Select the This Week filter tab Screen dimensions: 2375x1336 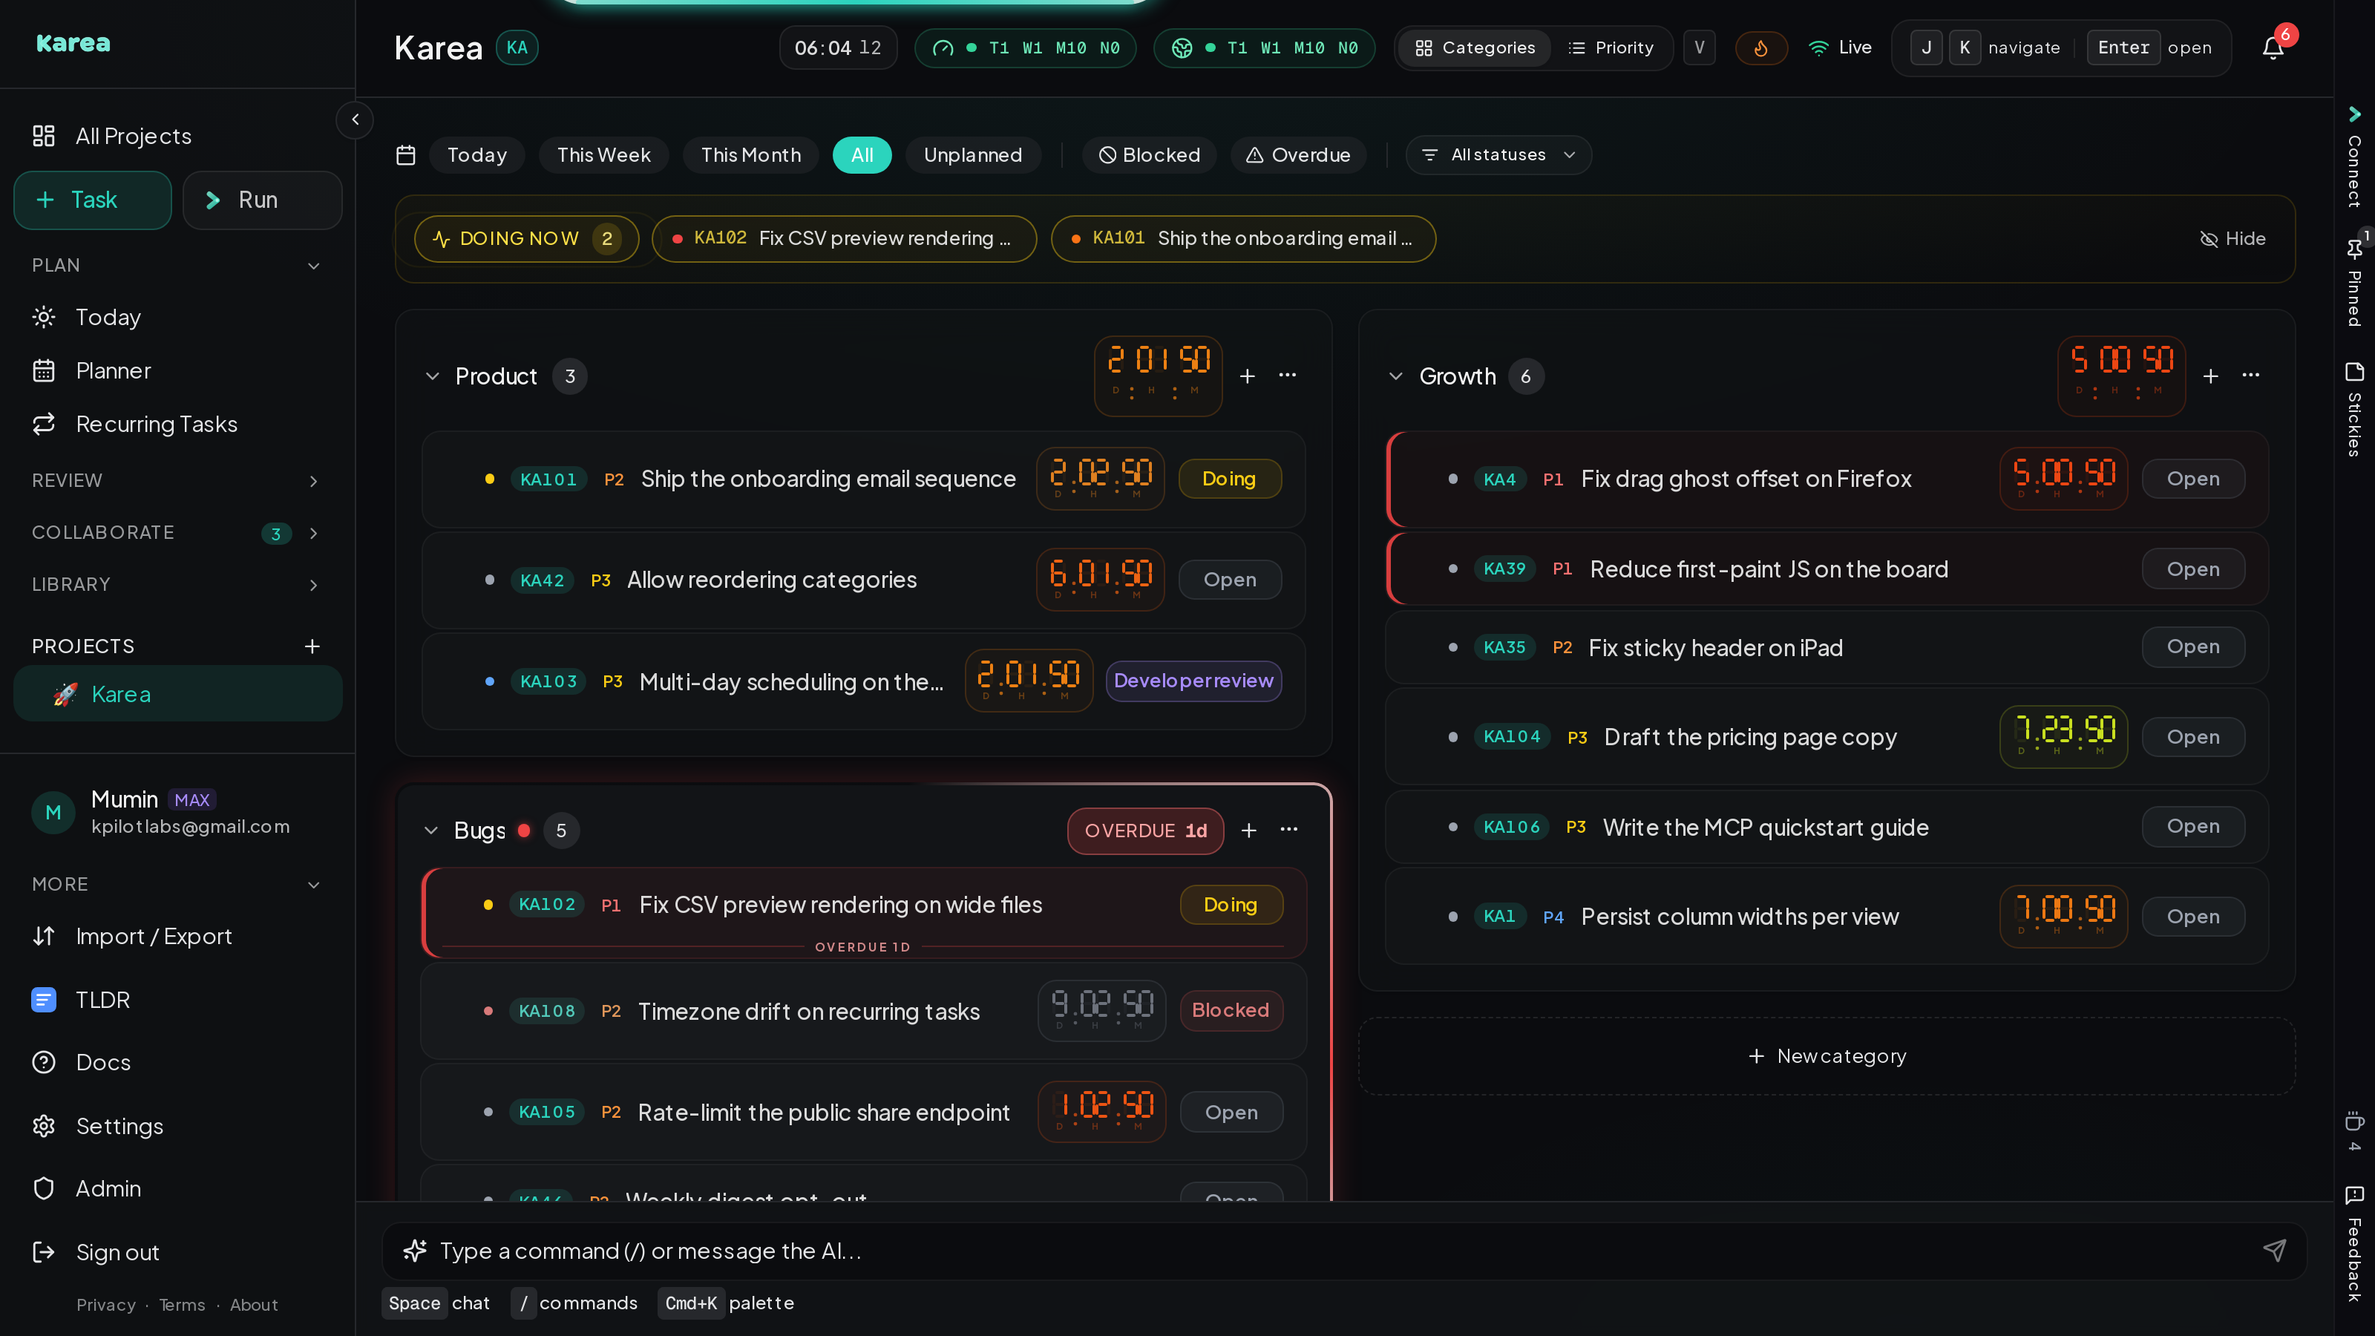pos(604,155)
